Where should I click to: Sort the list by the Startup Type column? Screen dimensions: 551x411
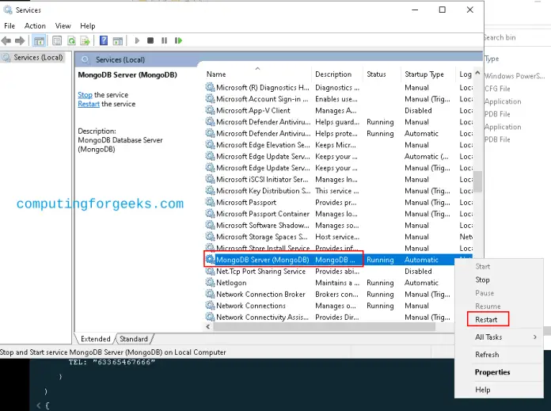coord(424,74)
